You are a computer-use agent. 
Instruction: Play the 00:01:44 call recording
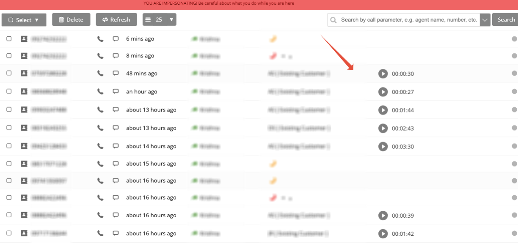pos(383,110)
